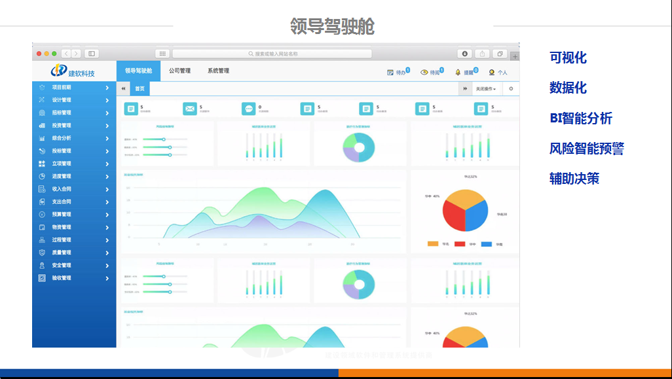
Task: Expand 质量管理 with its chevron
Action: [107, 253]
